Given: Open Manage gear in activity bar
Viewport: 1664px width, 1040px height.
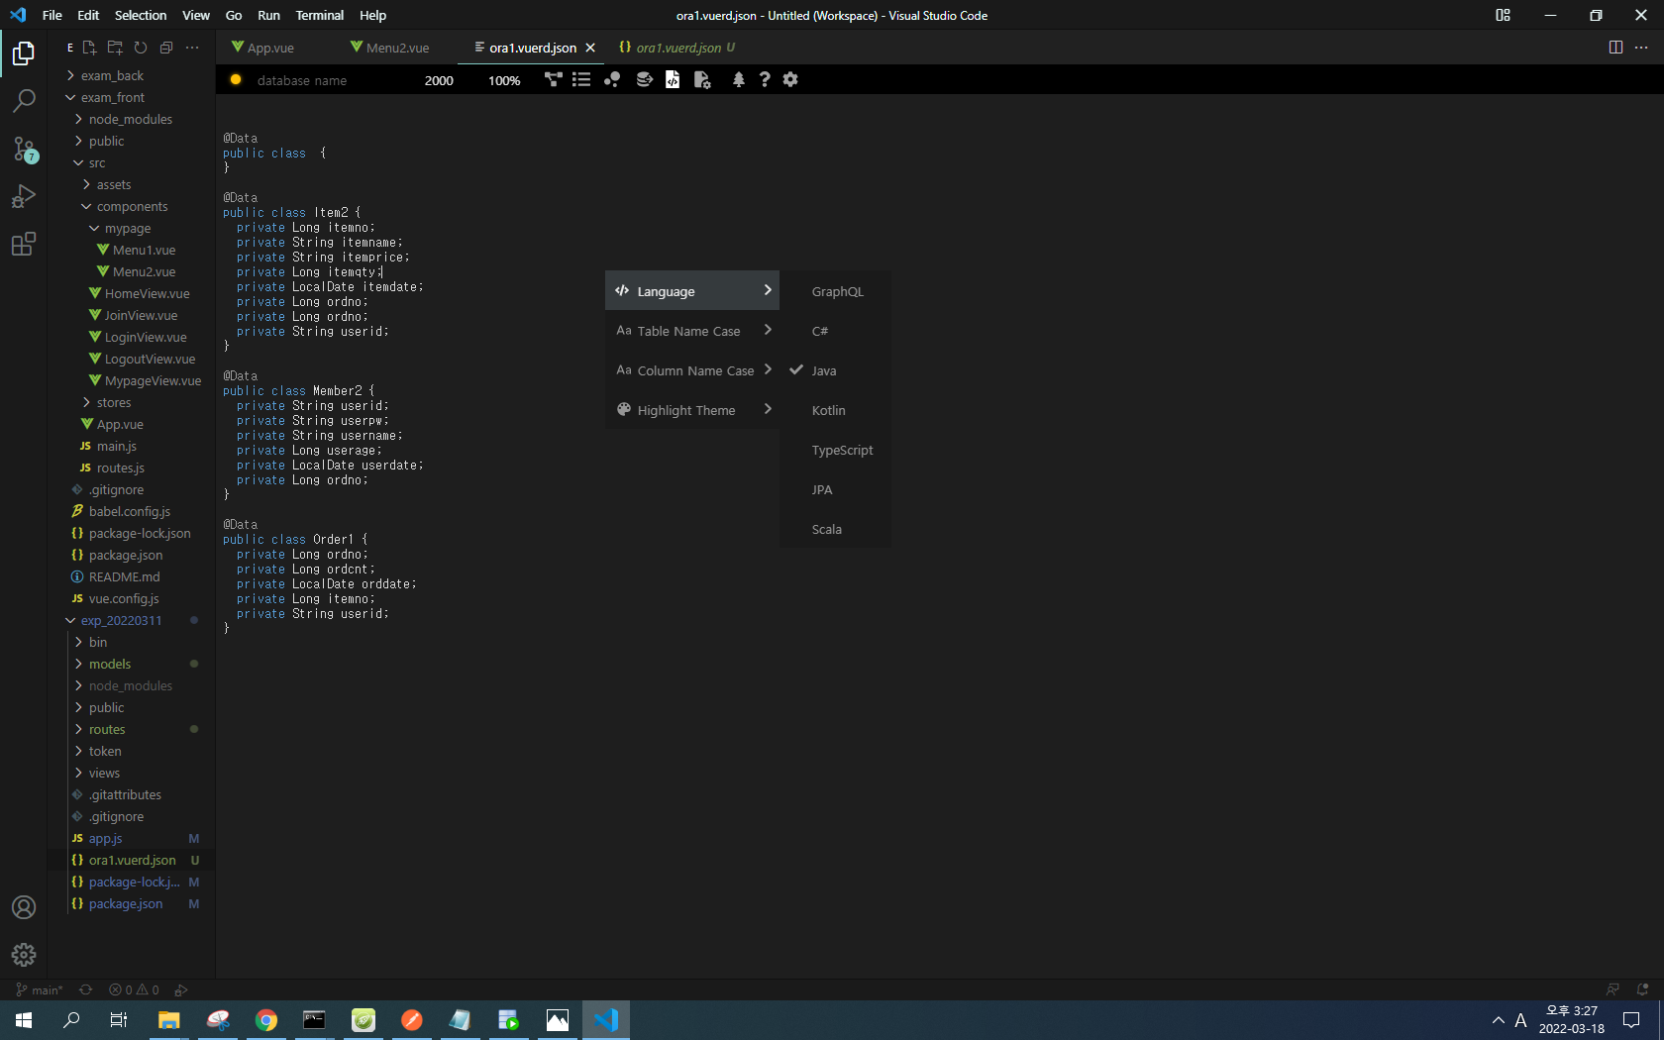Looking at the screenshot, I should 24,955.
